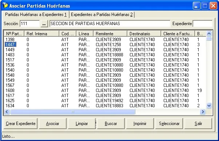Screen dimensions: 219x141
Task: Click the horizontal scrollbar thumb
Action: [x=73, y=112]
